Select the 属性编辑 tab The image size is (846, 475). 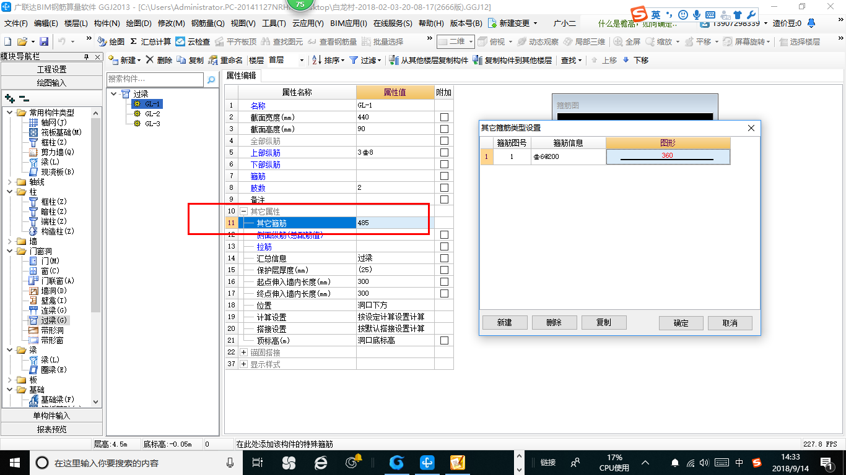242,75
